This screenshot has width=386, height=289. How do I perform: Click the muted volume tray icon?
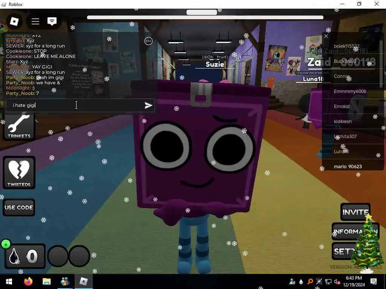point(337,281)
